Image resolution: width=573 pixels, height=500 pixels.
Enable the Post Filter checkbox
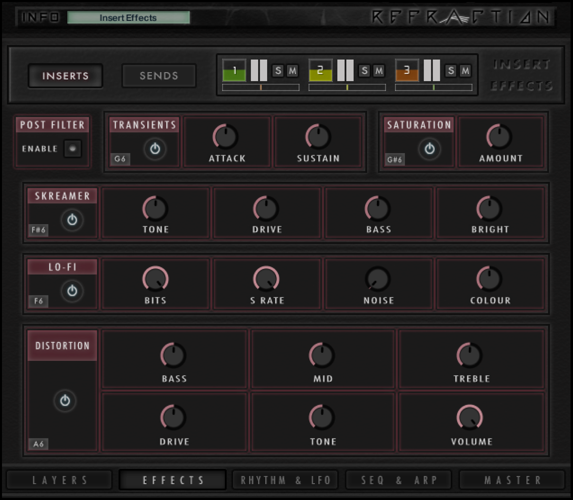pos(72,148)
